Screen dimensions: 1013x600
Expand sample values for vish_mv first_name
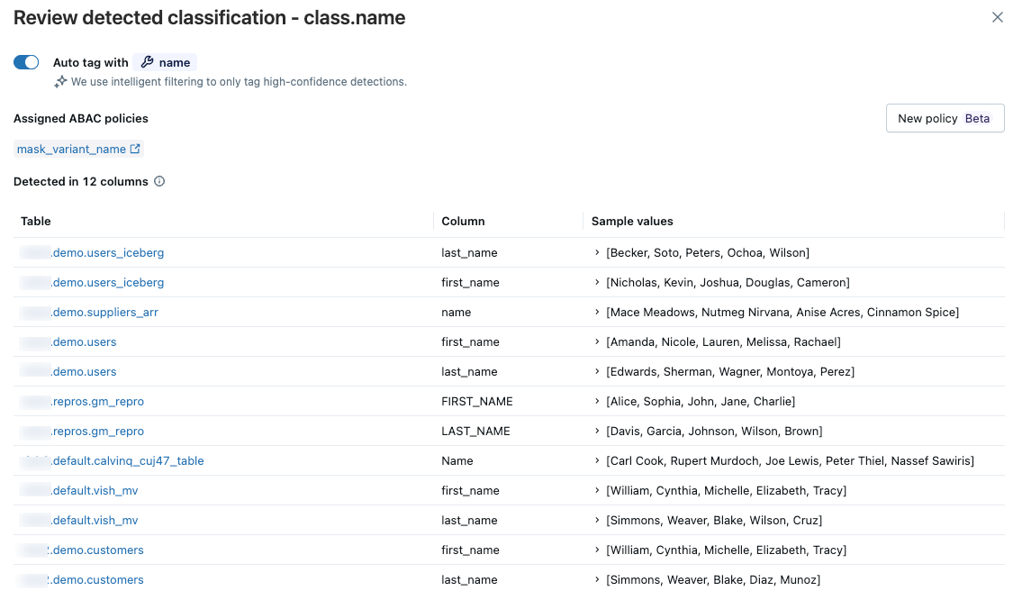click(x=598, y=490)
